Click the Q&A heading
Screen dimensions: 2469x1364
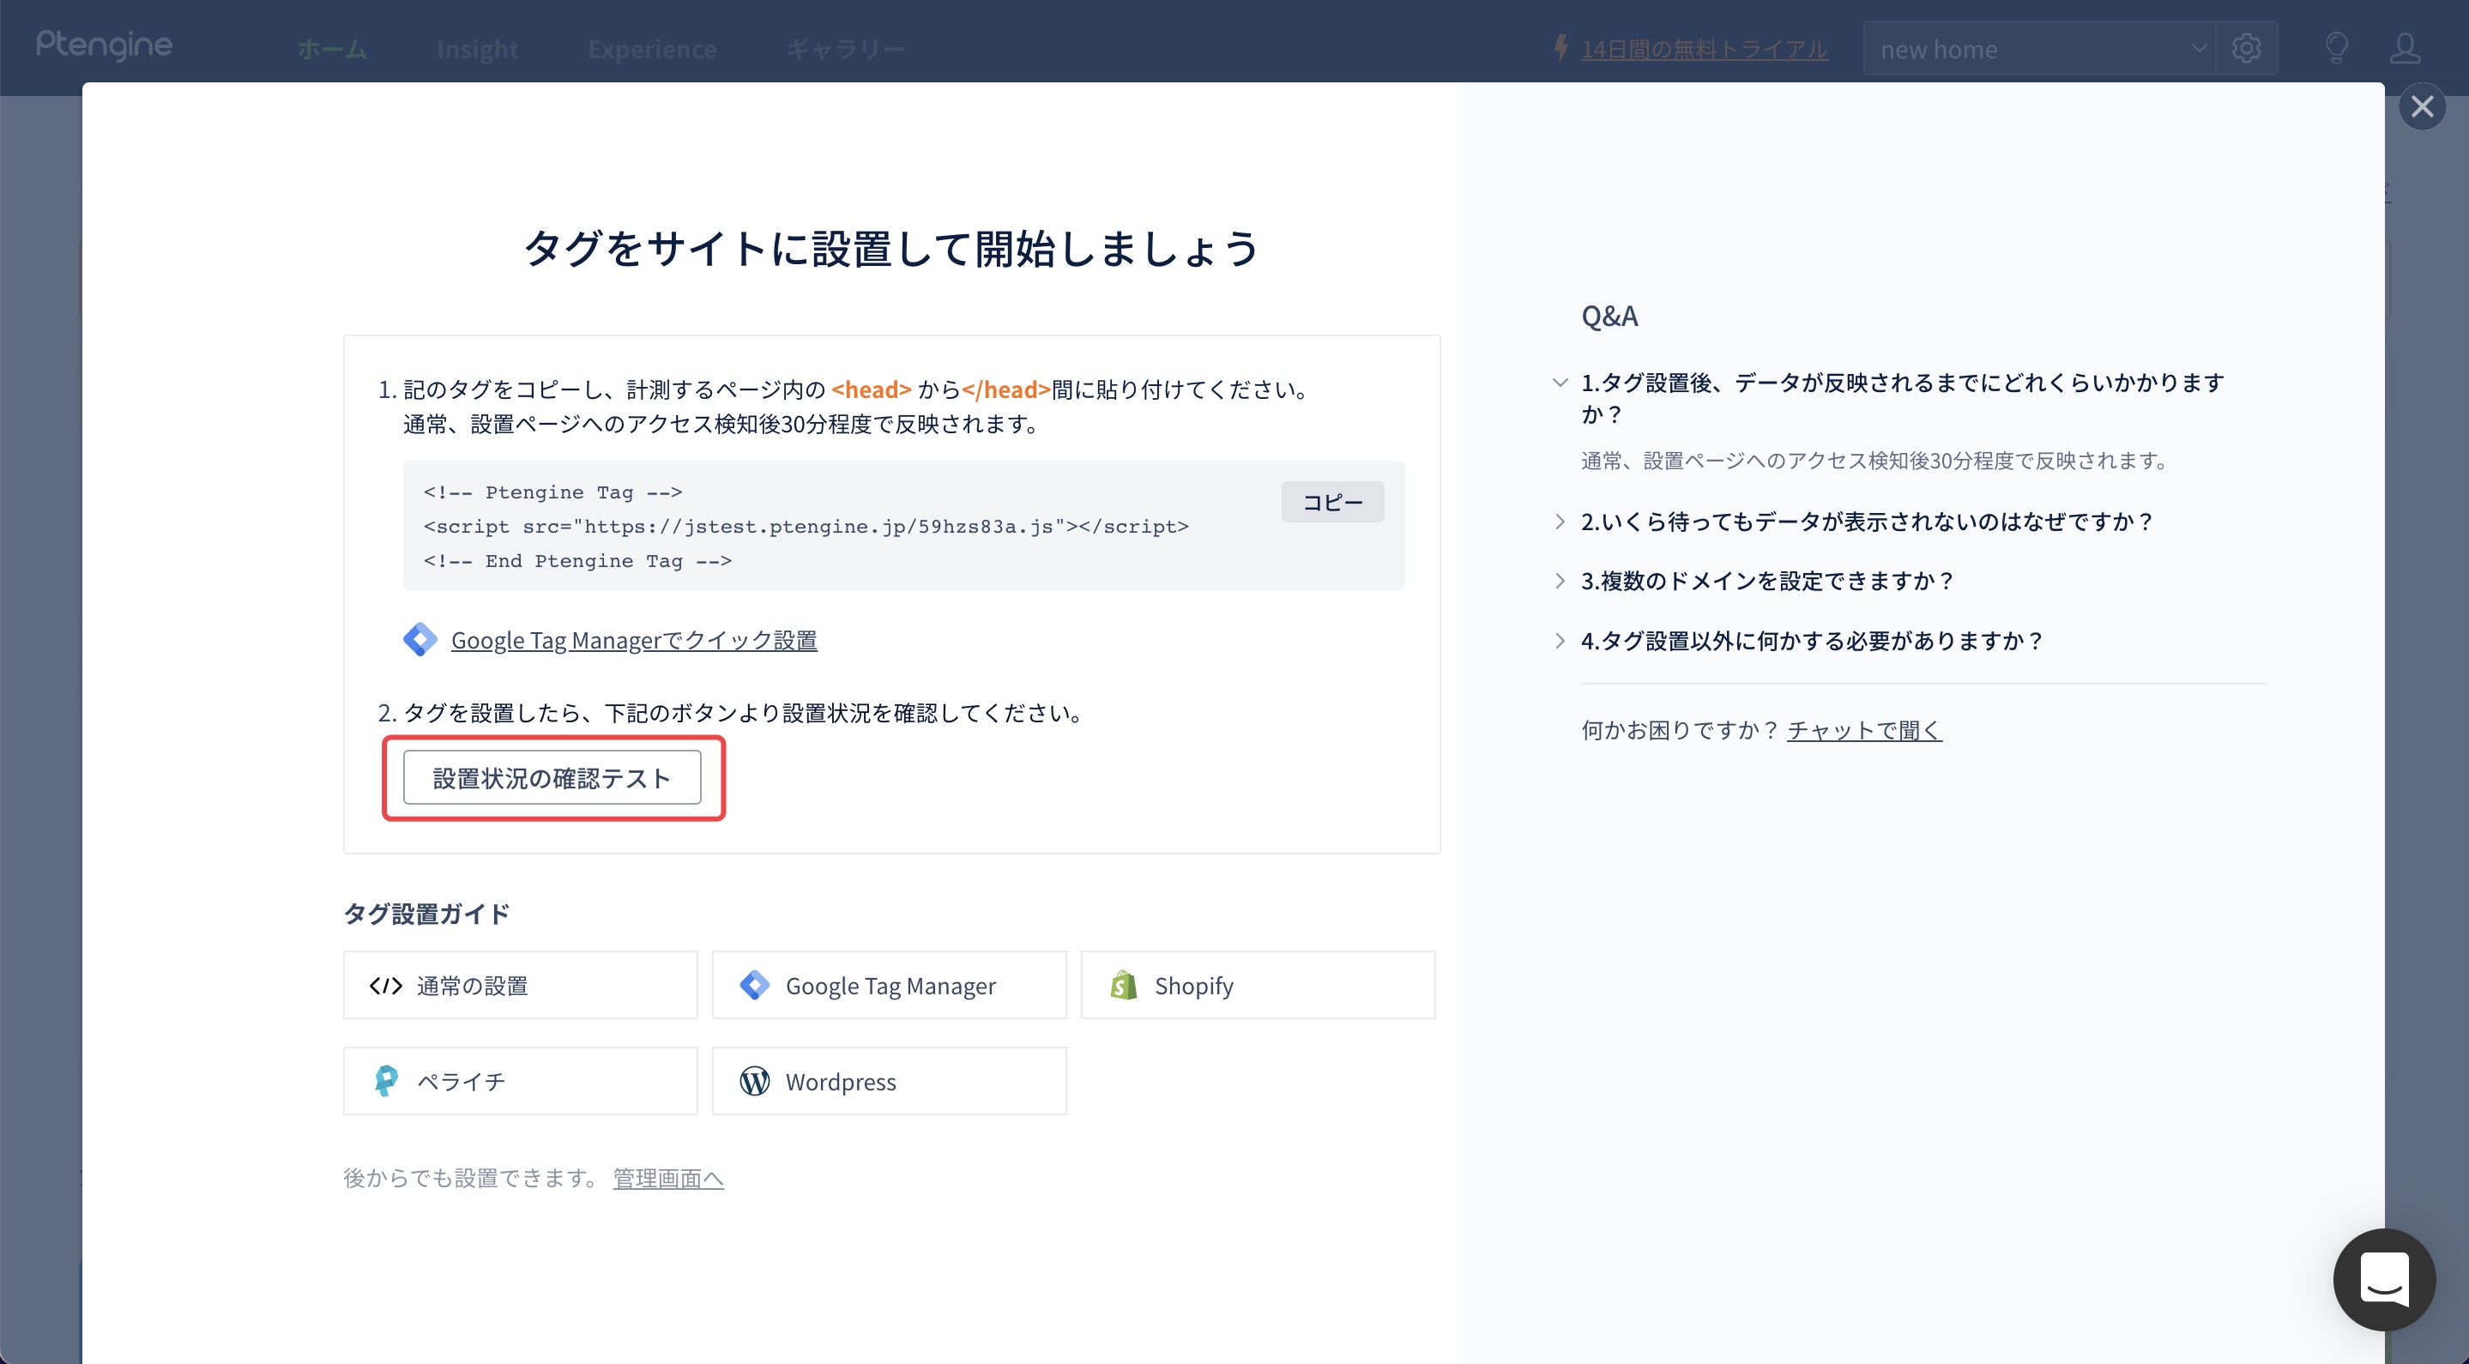pyautogui.click(x=1609, y=316)
